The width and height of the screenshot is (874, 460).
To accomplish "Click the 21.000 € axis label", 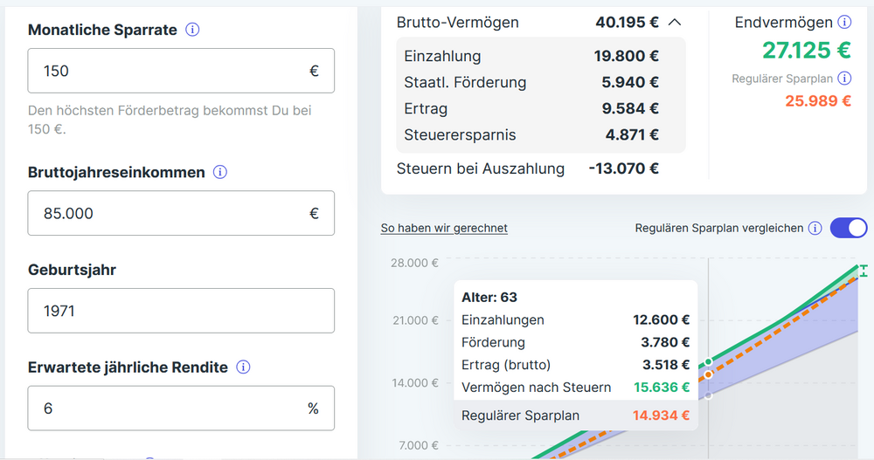I will 414,320.
